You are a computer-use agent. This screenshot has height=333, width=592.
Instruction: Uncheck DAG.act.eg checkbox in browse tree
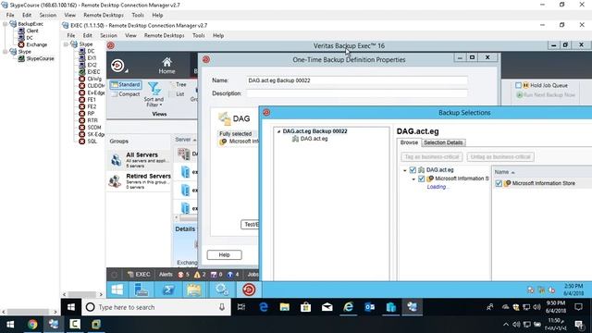click(413, 170)
